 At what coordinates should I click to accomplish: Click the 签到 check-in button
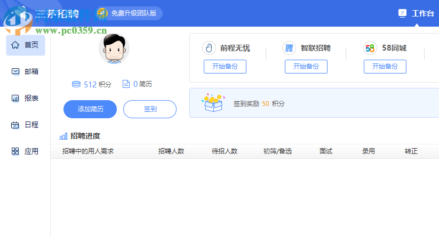coord(150,109)
